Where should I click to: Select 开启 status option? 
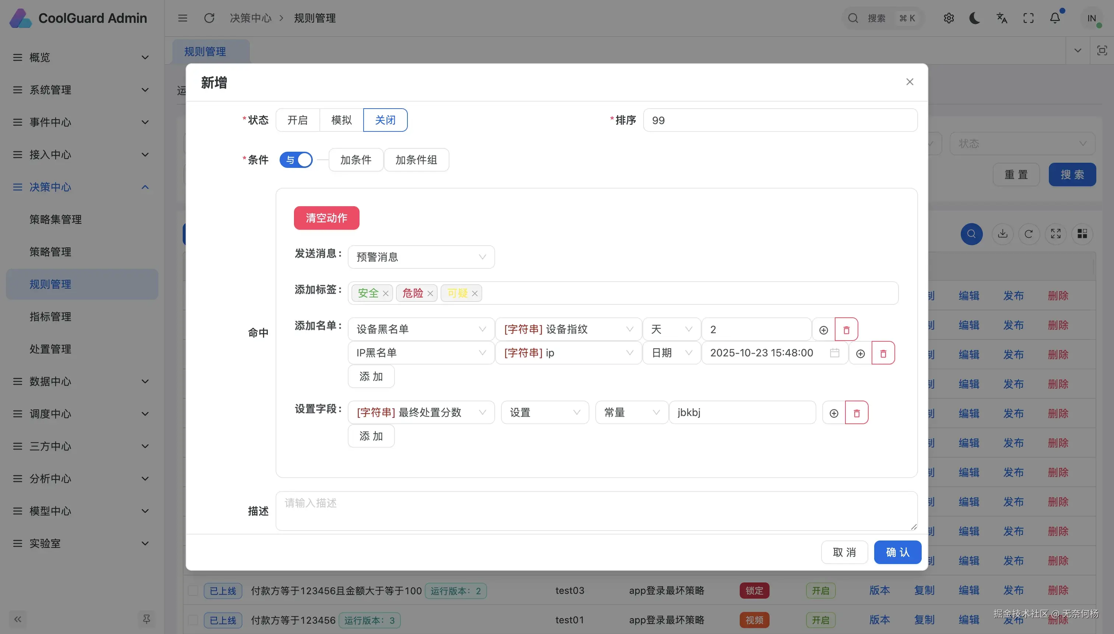tap(298, 120)
